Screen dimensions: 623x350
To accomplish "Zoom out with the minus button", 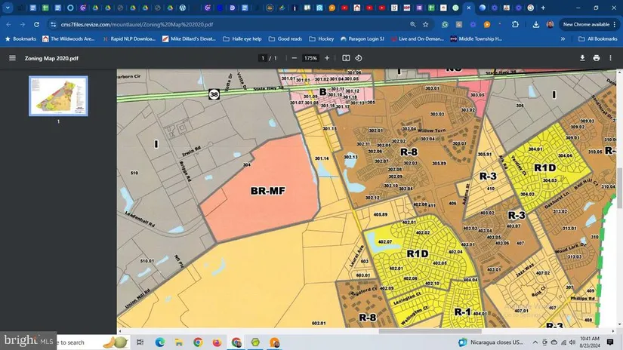I will 294,58.
